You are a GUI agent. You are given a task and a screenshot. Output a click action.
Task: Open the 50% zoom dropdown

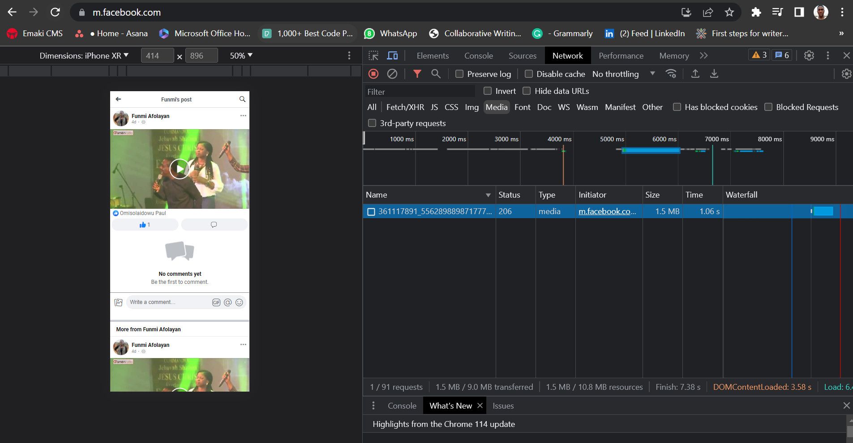pos(241,55)
